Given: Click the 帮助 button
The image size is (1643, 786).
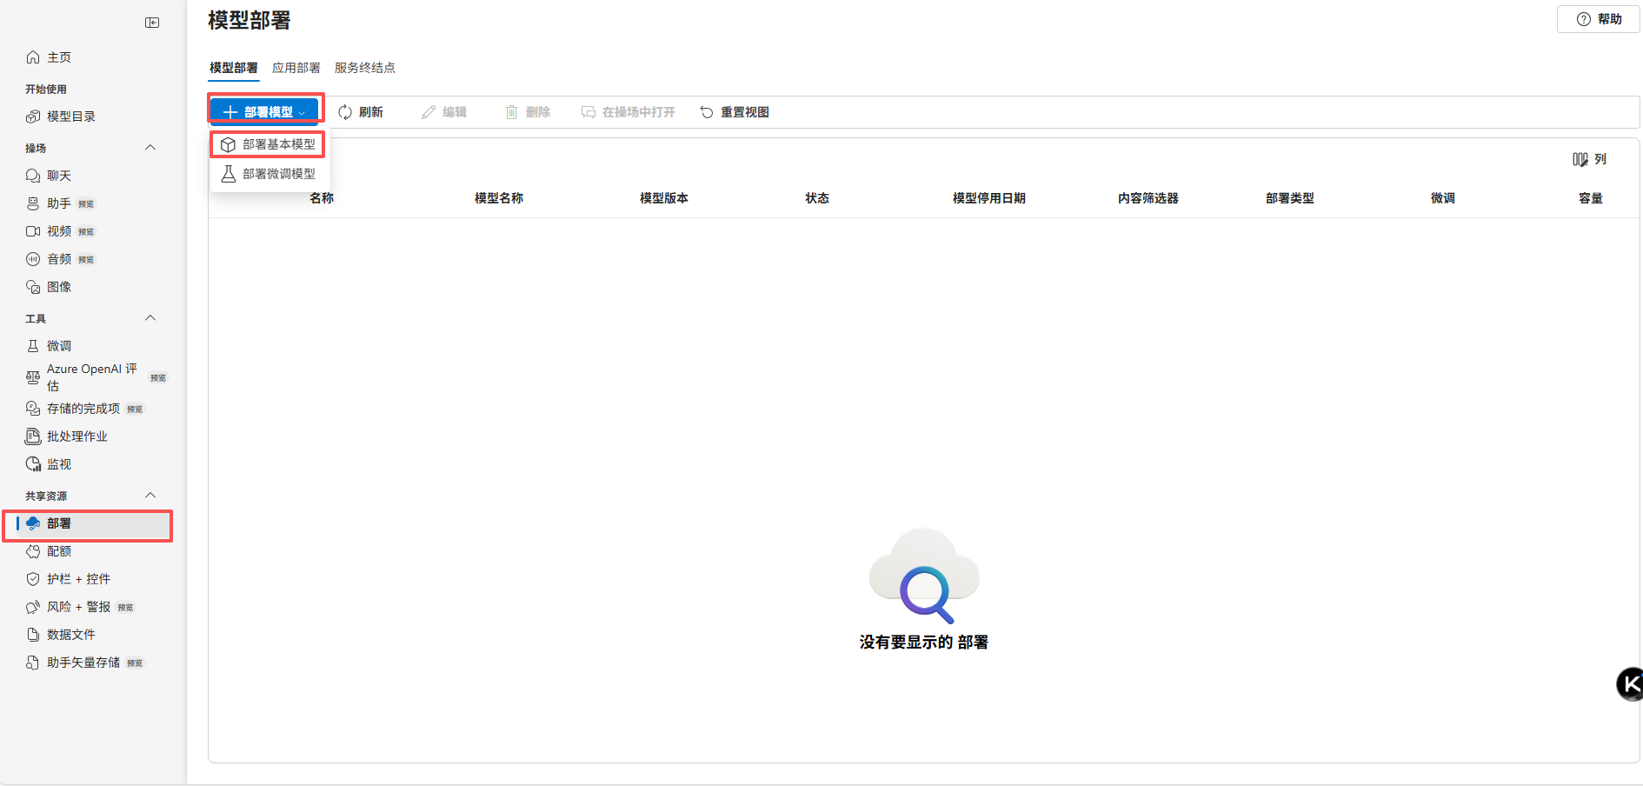Looking at the screenshot, I should (x=1598, y=18).
